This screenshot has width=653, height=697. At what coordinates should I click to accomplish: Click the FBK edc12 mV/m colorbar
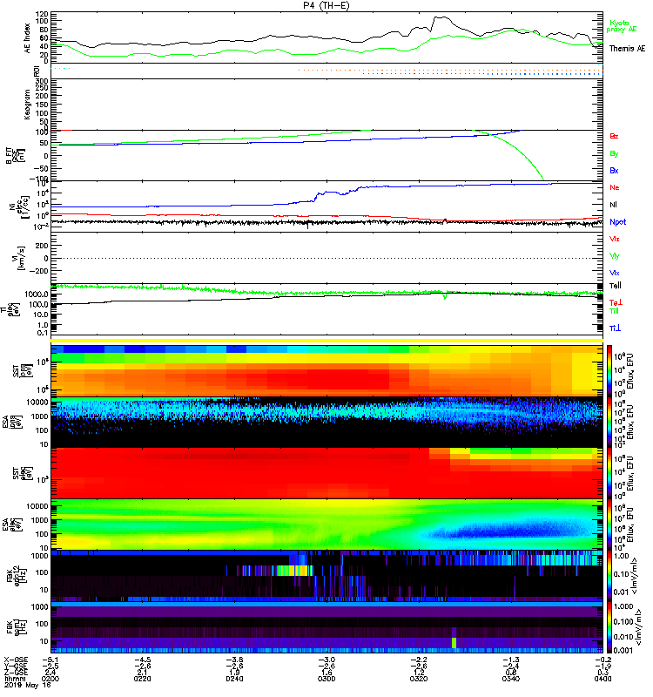609,577
